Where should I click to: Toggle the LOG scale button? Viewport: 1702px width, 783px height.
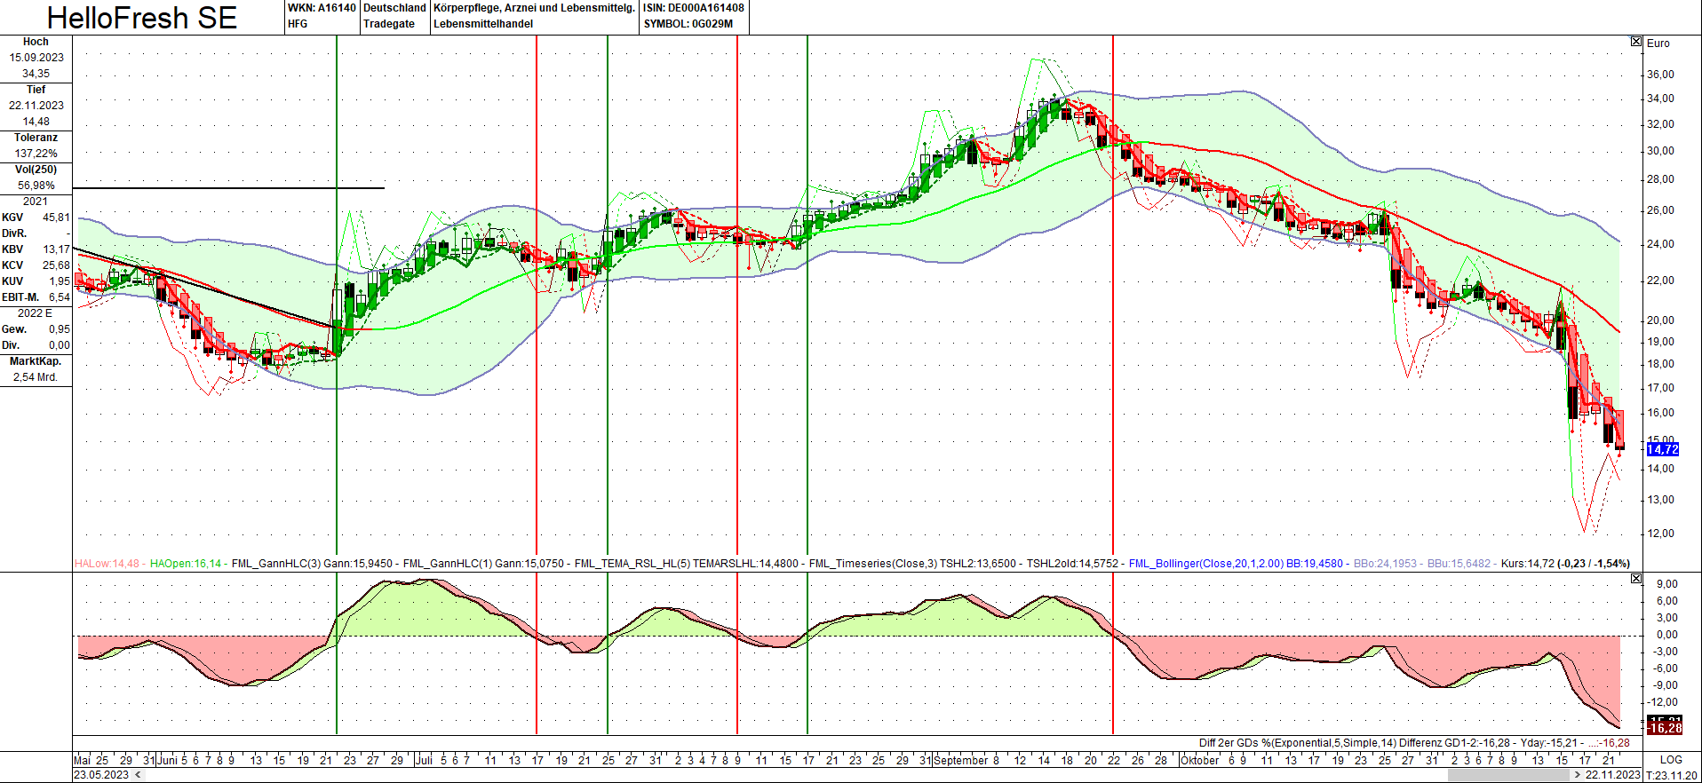coord(1671,760)
